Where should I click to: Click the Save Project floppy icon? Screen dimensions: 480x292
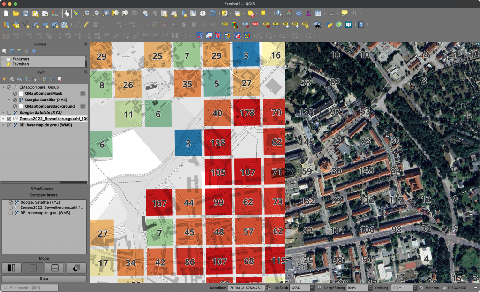pos(26,14)
